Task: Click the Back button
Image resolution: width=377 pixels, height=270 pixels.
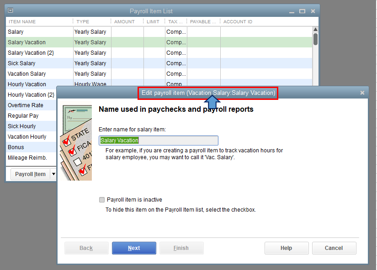Action: (x=86, y=248)
